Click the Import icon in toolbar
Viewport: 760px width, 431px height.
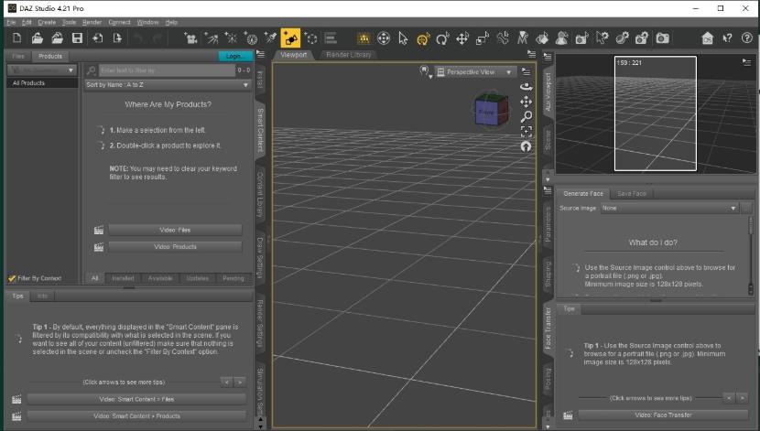[97, 38]
